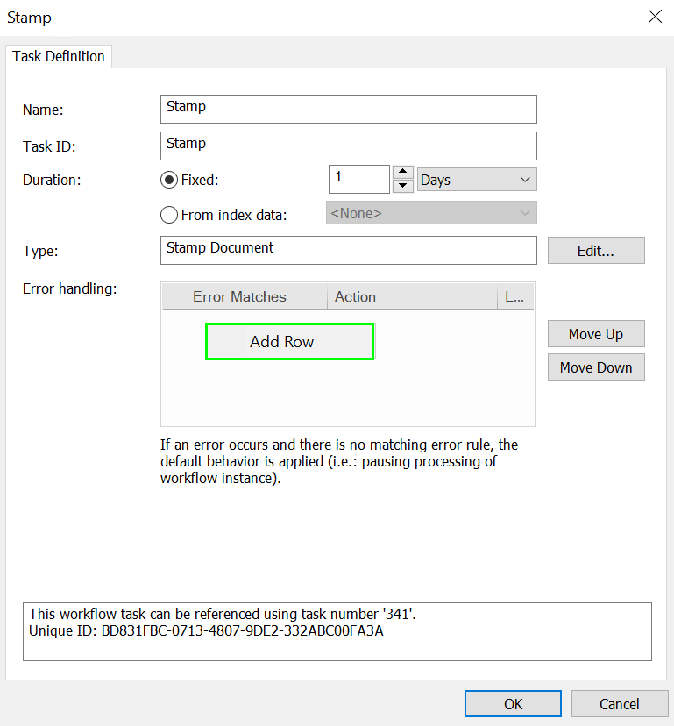
Task: Click the Duration label
Action: pos(52,180)
